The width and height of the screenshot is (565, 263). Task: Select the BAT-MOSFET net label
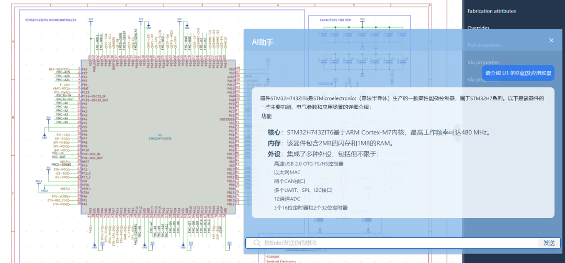tap(59, 69)
